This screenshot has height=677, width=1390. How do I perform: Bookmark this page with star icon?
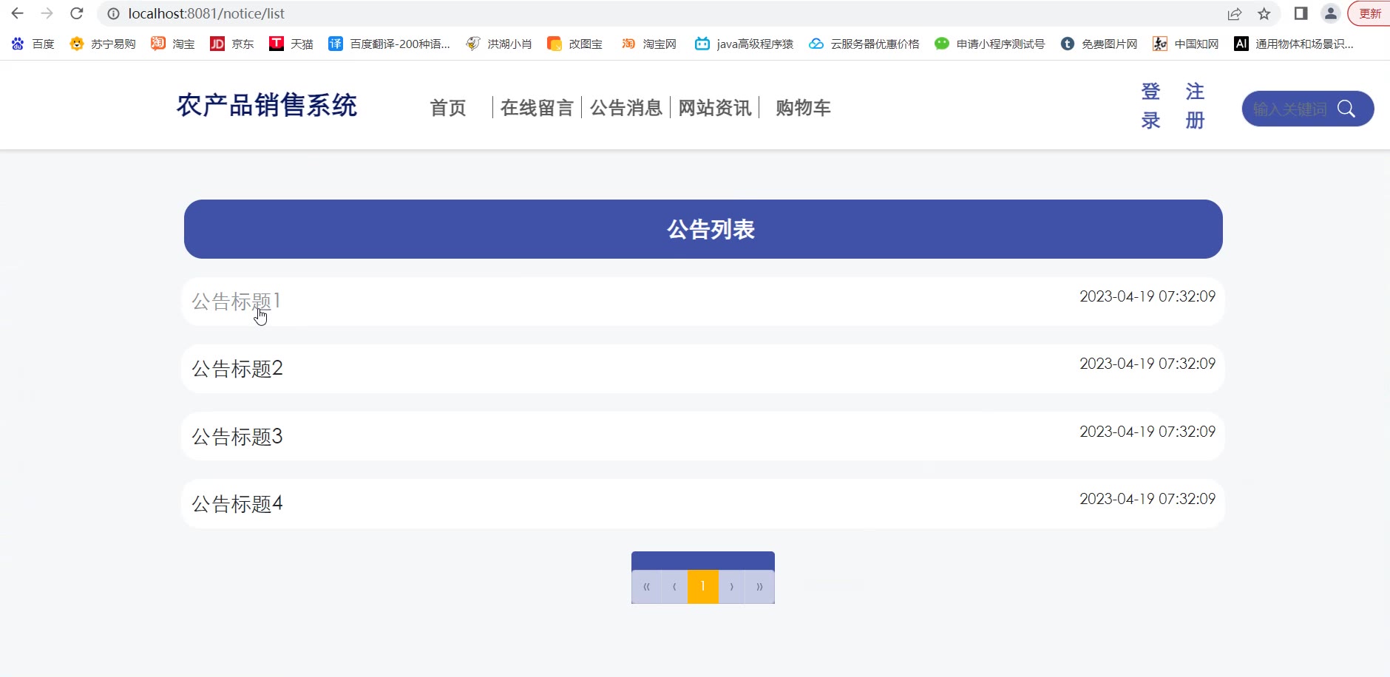1264,13
